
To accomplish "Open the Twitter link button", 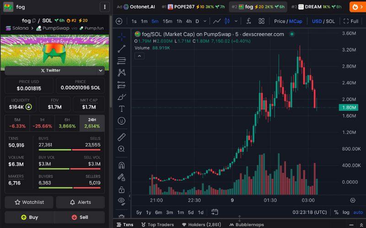I will point(51,71).
